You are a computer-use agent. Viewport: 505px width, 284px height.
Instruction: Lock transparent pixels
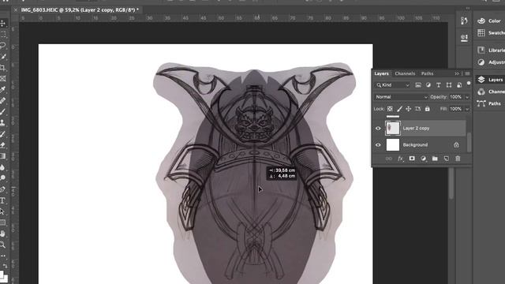click(390, 109)
